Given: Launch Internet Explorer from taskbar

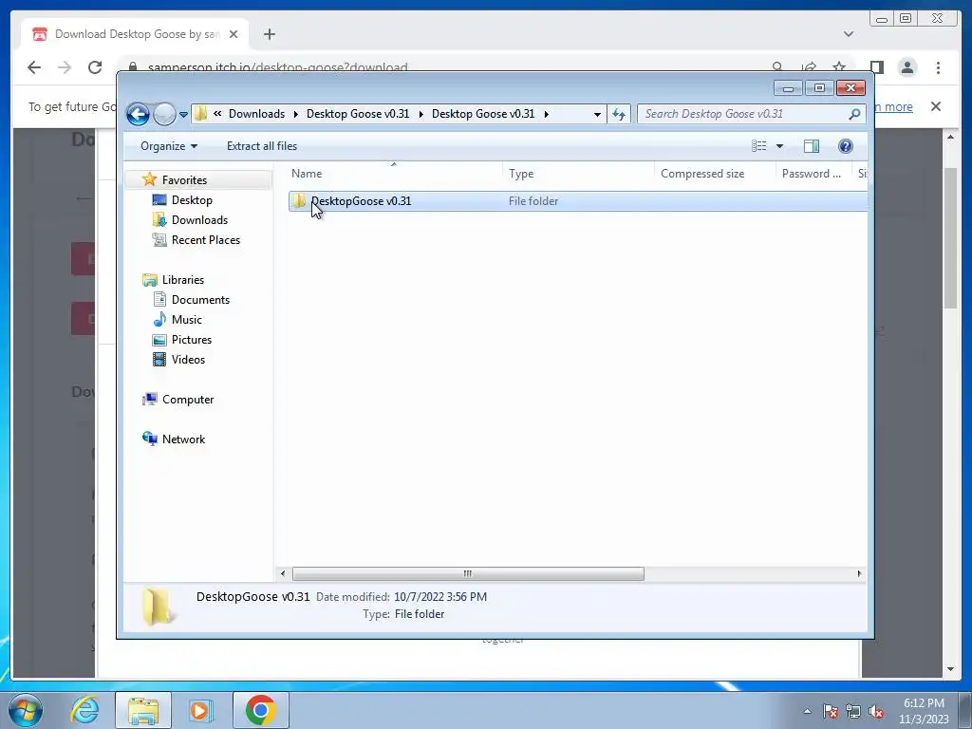Looking at the screenshot, I should [x=84, y=710].
